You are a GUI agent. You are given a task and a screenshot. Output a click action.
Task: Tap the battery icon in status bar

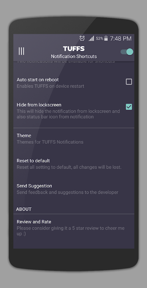[x=106, y=38]
